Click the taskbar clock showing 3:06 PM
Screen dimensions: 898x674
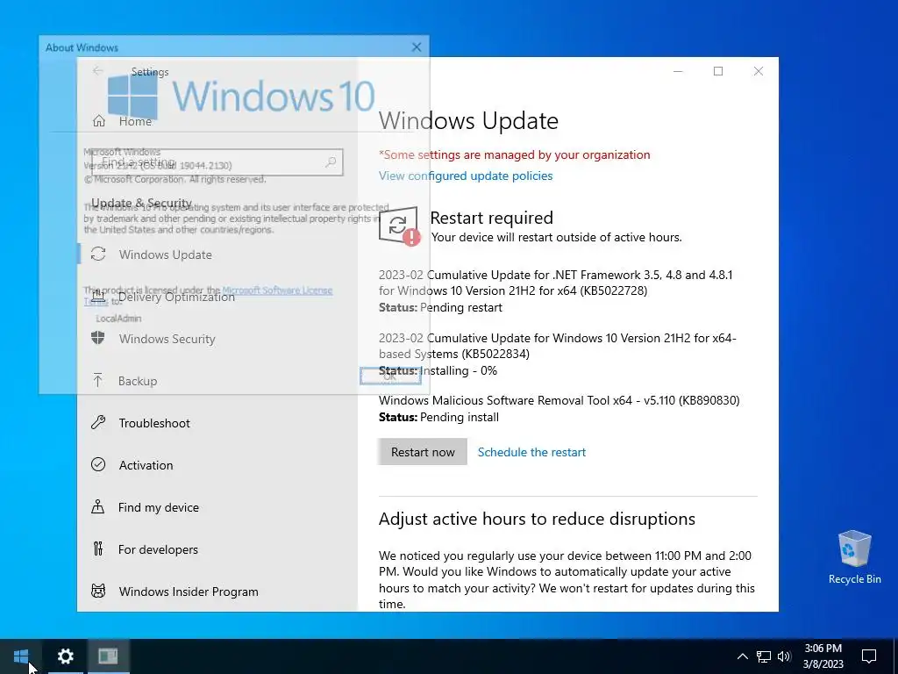tap(823, 656)
